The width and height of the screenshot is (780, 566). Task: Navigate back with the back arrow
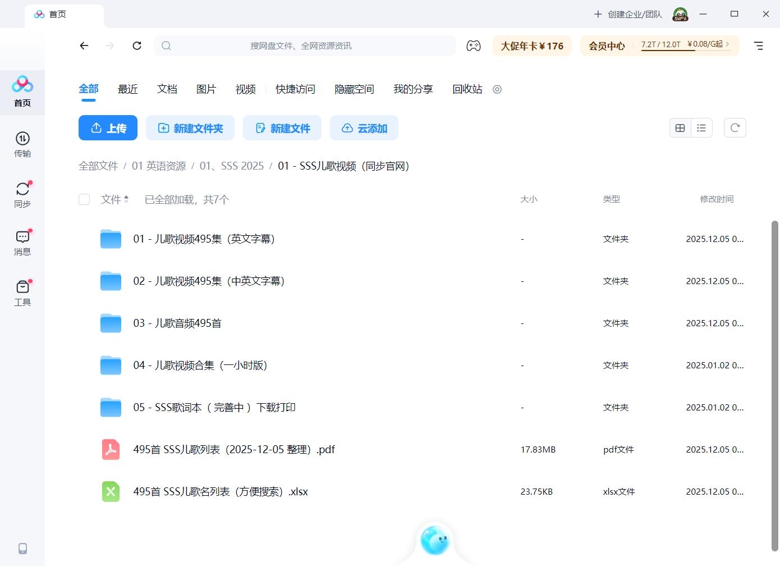tap(84, 45)
